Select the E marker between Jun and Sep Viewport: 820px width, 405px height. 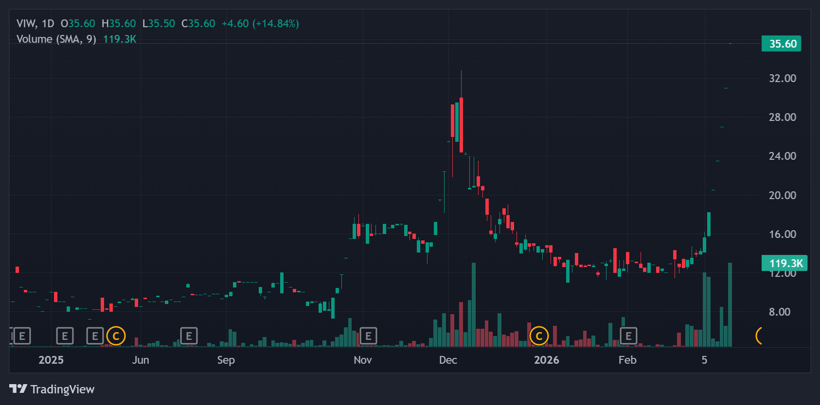point(189,336)
